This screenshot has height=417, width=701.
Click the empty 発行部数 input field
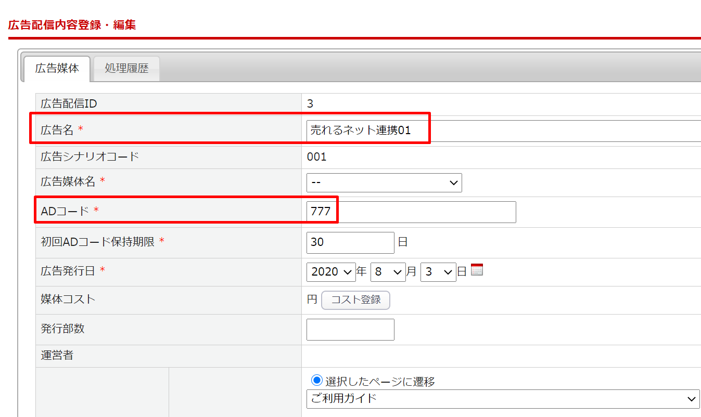(x=350, y=330)
